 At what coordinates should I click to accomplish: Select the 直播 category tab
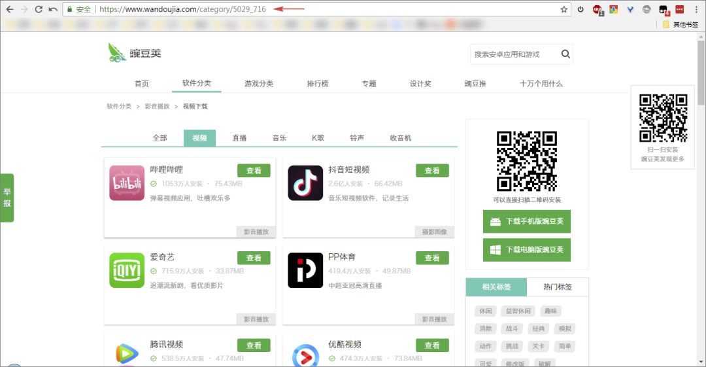[x=239, y=138]
